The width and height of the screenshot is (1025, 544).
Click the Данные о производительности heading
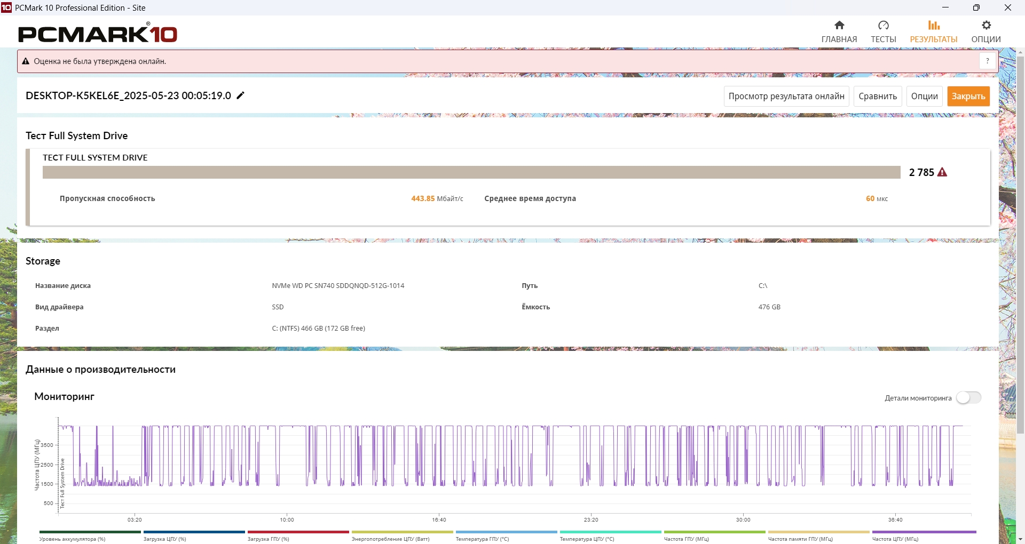pos(100,370)
